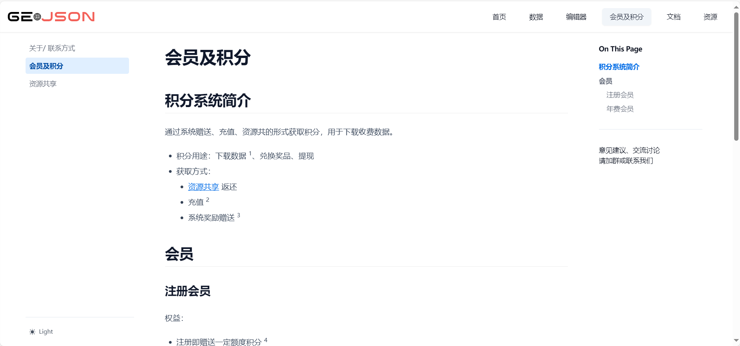Jump to footnote 3 after 系统奖励赠送
The width and height of the screenshot is (740, 346).
pyautogui.click(x=238, y=215)
